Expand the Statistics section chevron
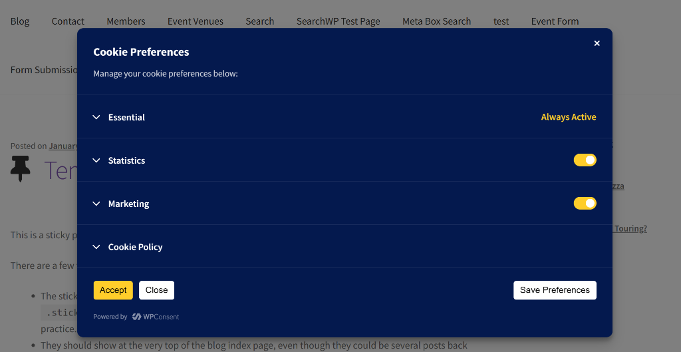Image resolution: width=681 pixels, height=352 pixels. [96, 160]
